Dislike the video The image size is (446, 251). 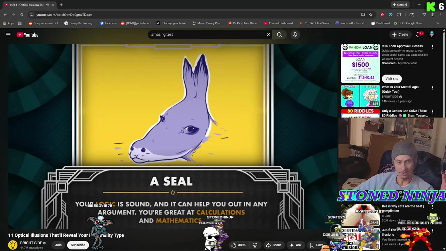(255, 245)
